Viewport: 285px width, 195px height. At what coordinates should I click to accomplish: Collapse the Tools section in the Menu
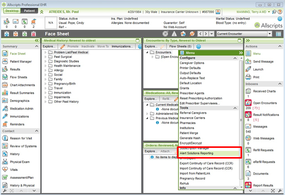tap(235, 108)
